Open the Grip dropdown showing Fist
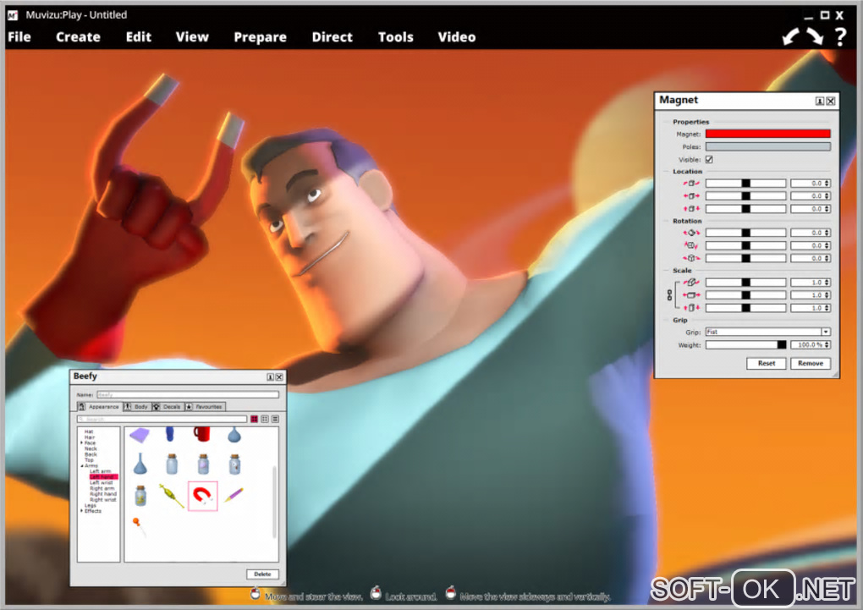The width and height of the screenshot is (863, 610). [767, 332]
